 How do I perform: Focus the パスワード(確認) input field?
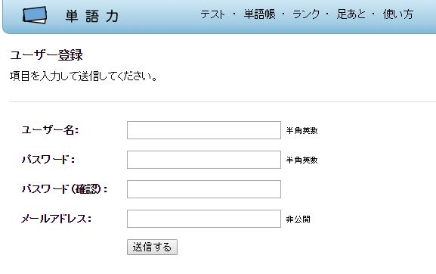coord(204,189)
